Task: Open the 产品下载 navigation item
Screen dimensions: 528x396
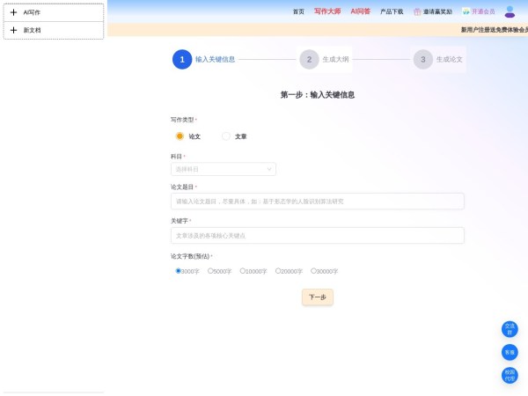Action: [x=392, y=12]
